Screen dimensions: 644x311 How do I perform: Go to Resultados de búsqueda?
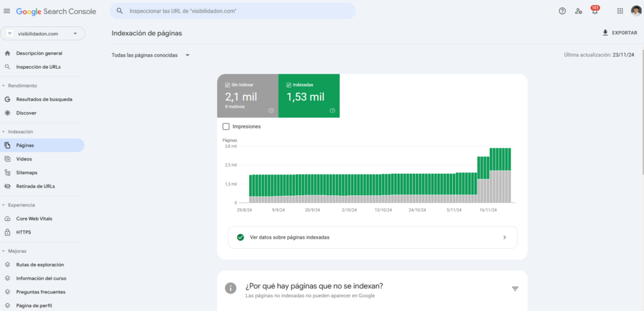point(43,99)
